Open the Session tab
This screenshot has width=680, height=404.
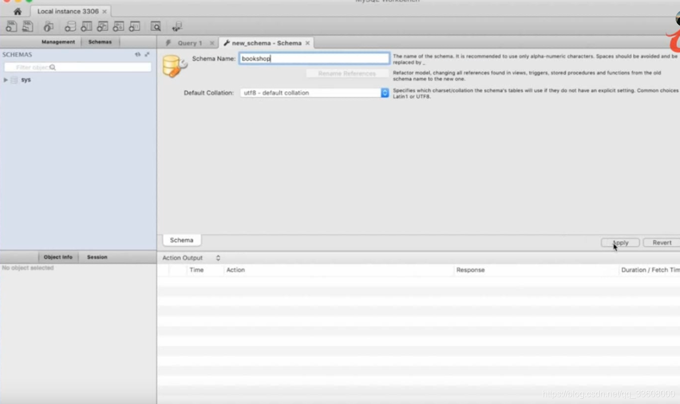click(97, 257)
